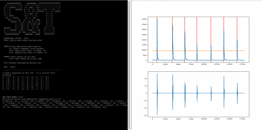Click the SPRITZ Group (www.spritz.math.unipd.it) line
This screenshot has height=130, width=262.
click(23, 46)
